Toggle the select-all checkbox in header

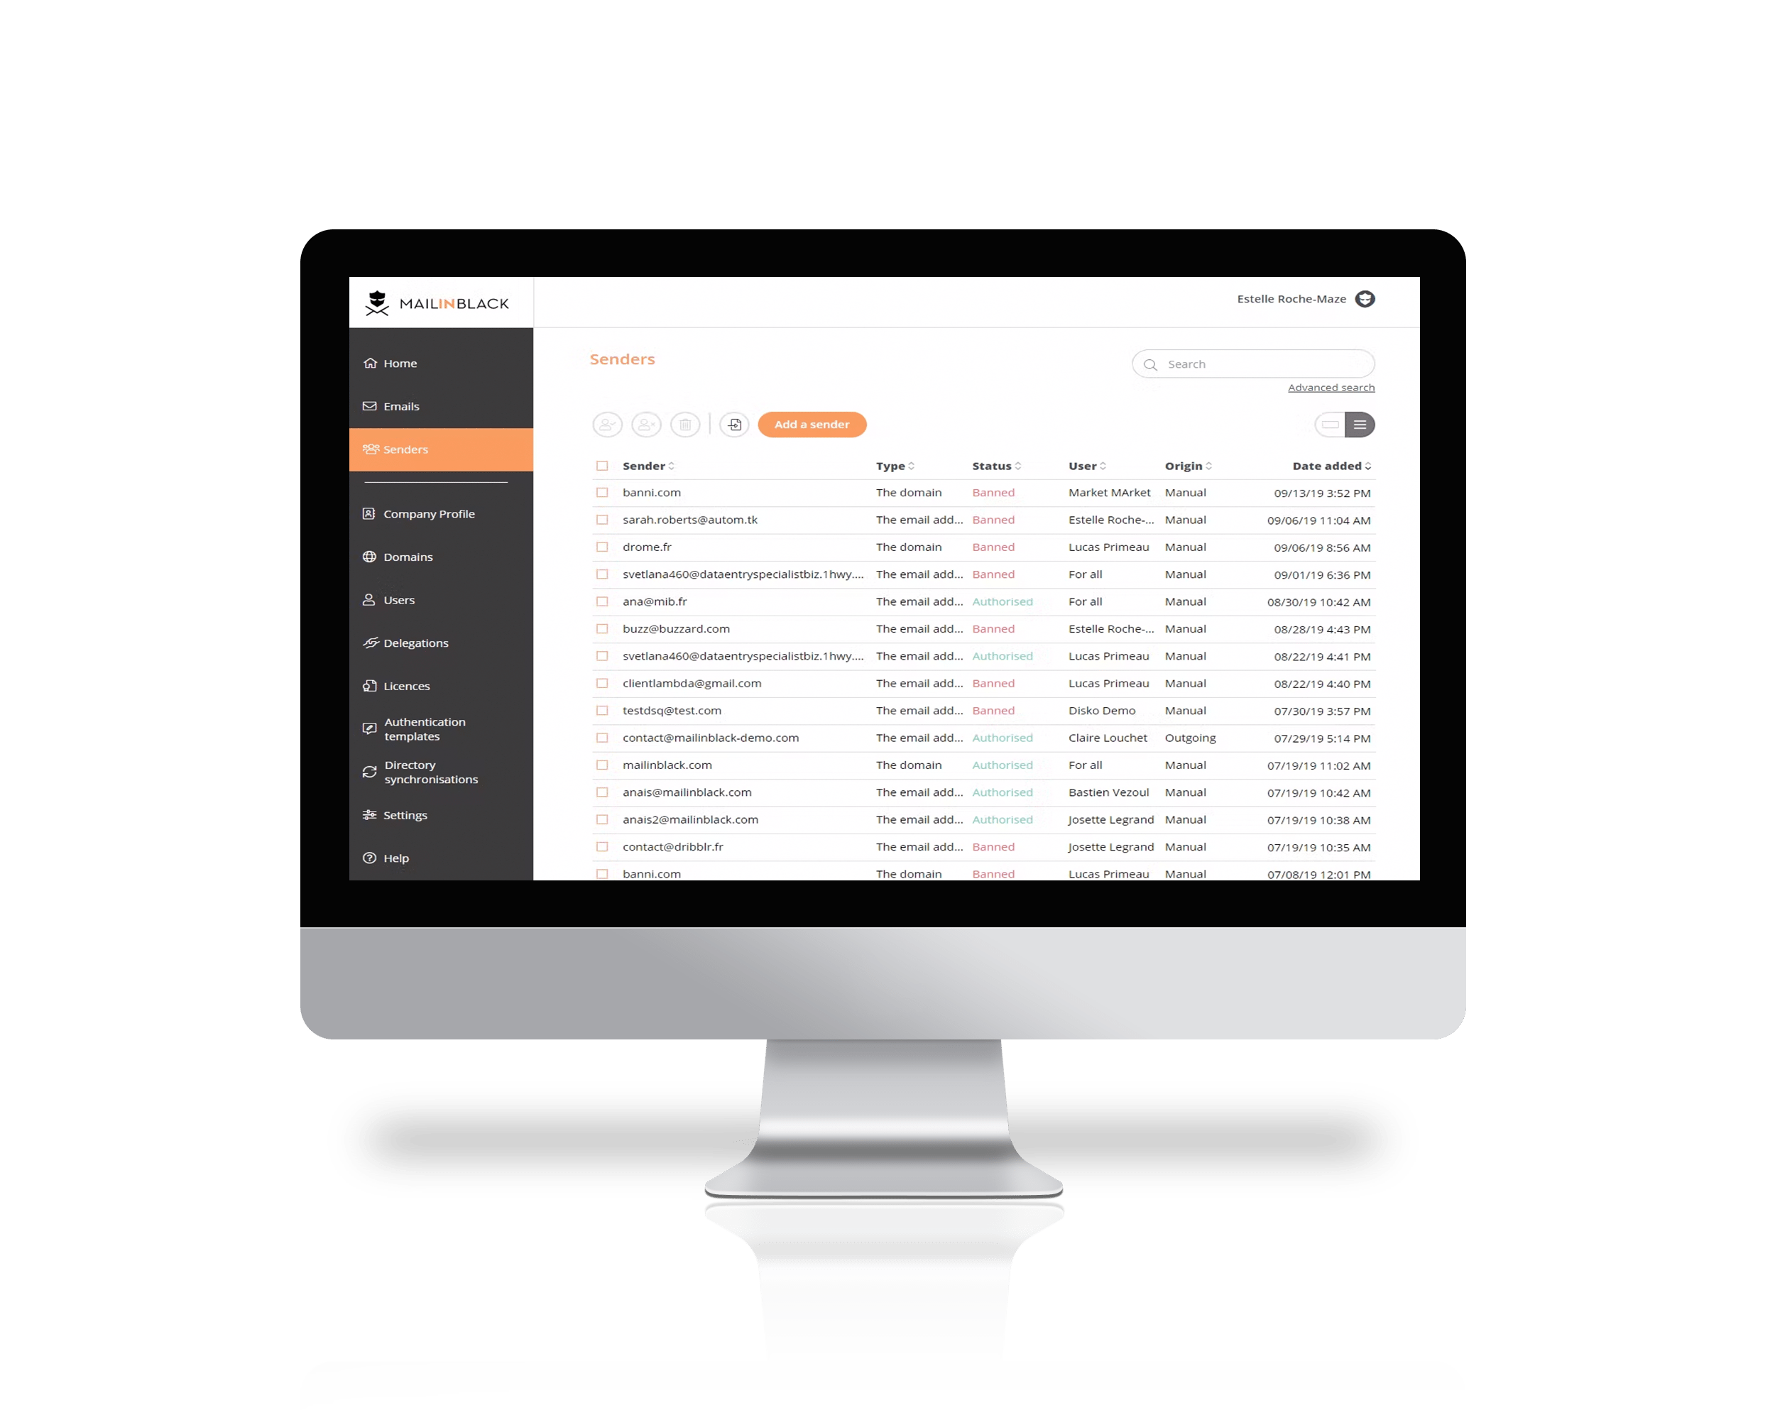tap(603, 465)
